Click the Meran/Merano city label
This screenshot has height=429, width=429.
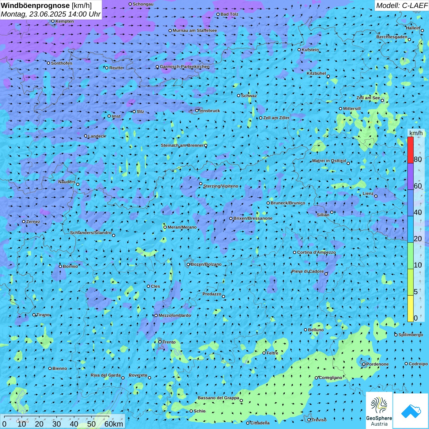point(182,227)
